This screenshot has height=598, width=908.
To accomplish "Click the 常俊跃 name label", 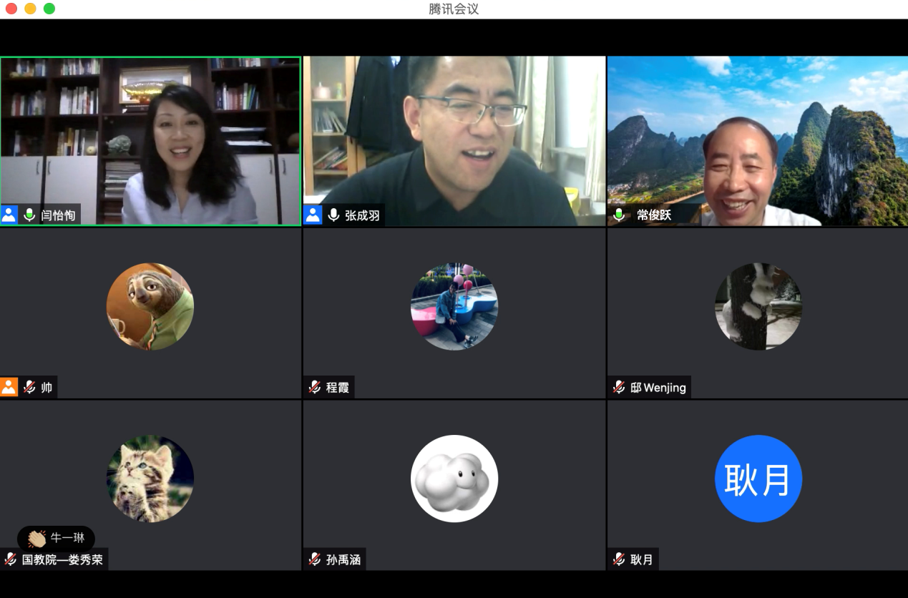I will pyautogui.click(x=654, y=215).
